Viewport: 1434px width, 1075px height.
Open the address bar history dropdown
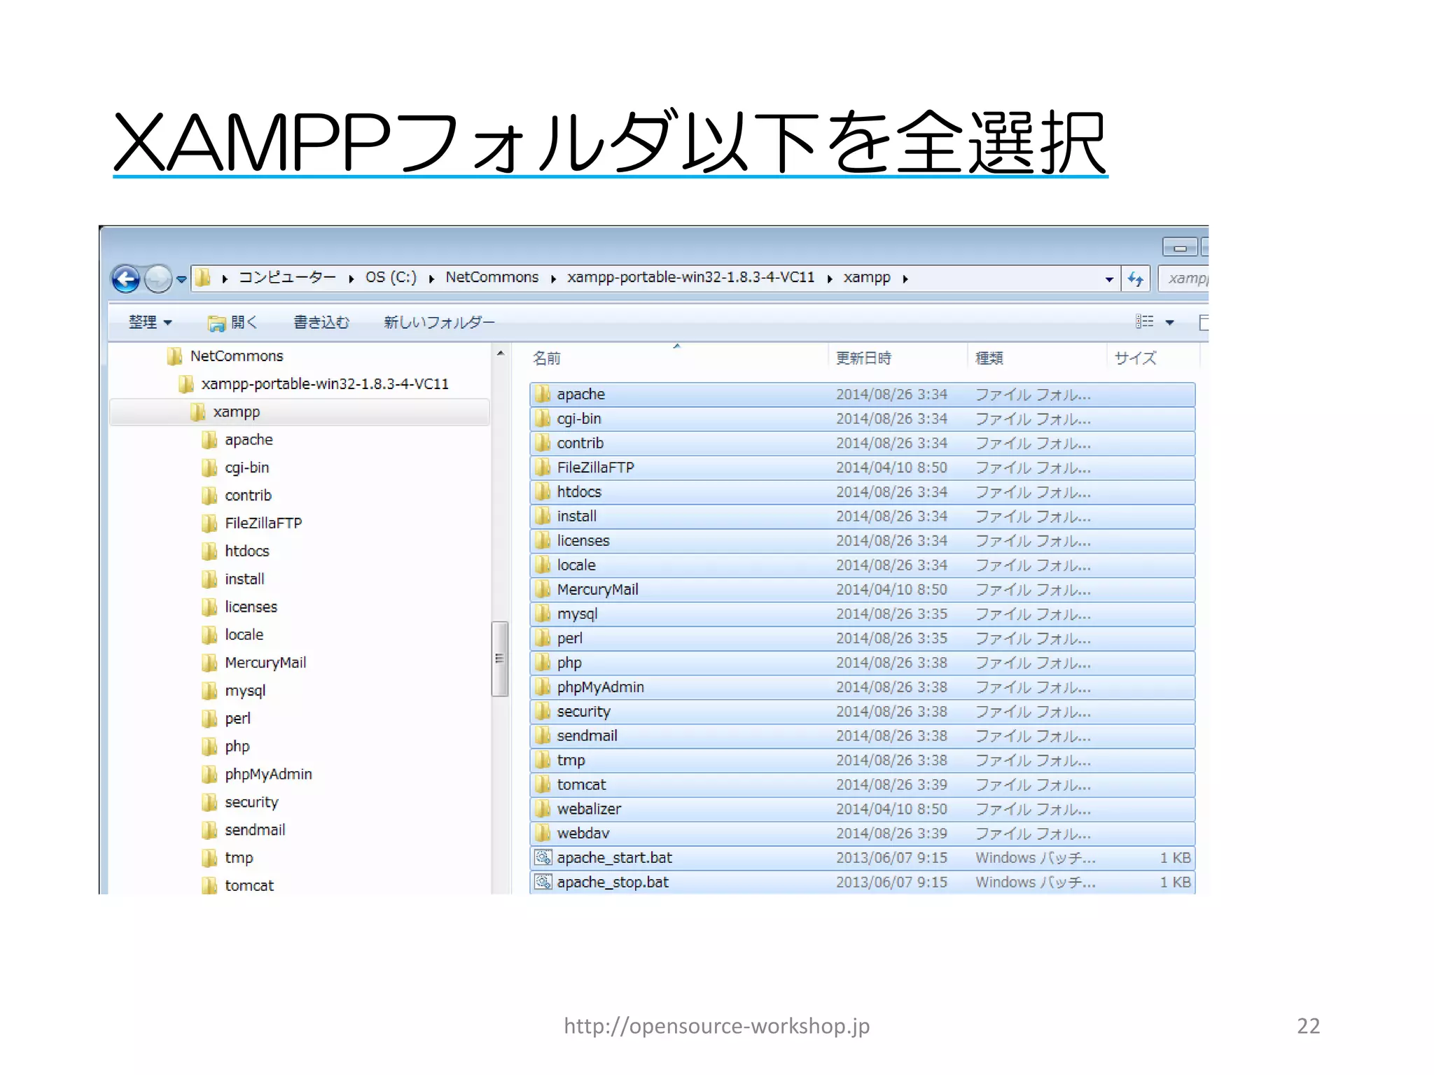coord(1109,279)
